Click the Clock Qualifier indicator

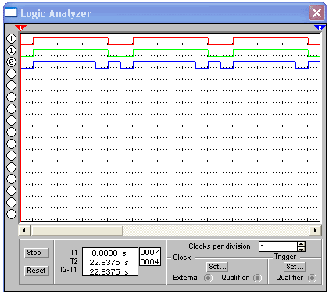pyautogui.click(x=257, y=278)
